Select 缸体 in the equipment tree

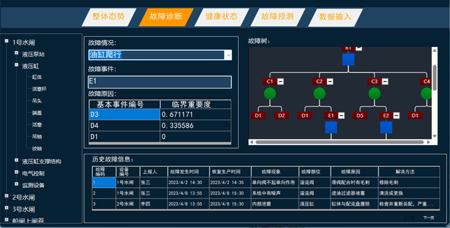tap(37, 77)
